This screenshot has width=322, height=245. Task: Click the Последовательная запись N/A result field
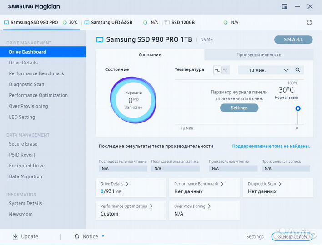click(x=176, y=168)
